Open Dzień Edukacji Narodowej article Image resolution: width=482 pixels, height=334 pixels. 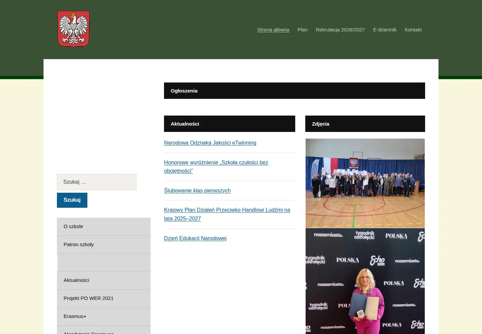[195, 238]
